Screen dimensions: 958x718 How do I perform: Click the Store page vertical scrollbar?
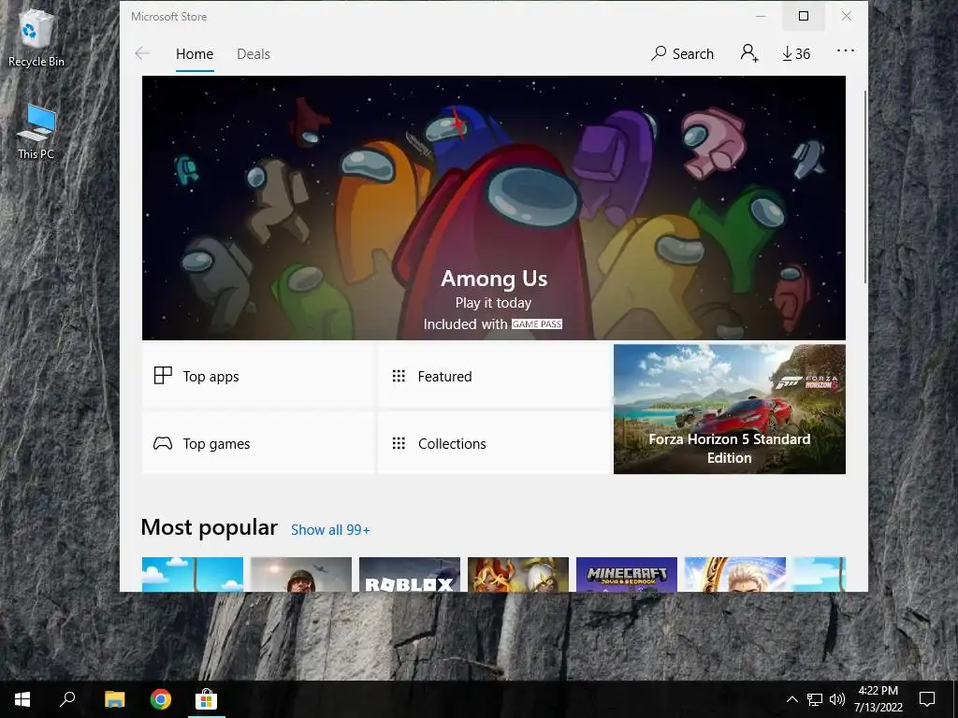(865, 187)
